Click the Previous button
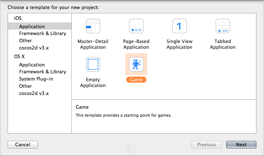 (x=207, y=144)
